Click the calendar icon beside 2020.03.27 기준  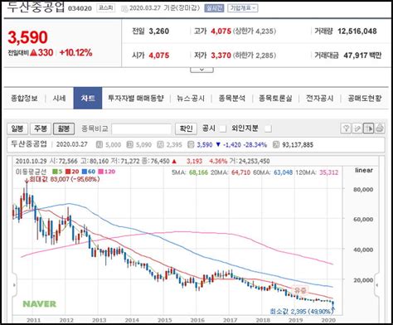124,8
